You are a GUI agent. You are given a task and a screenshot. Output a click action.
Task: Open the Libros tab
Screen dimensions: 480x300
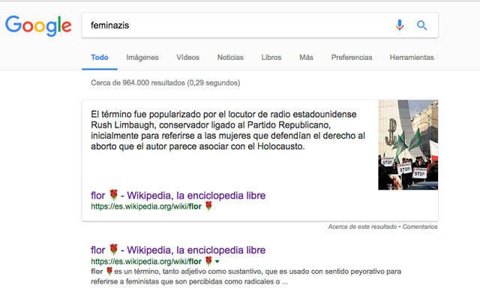point(271,57)
